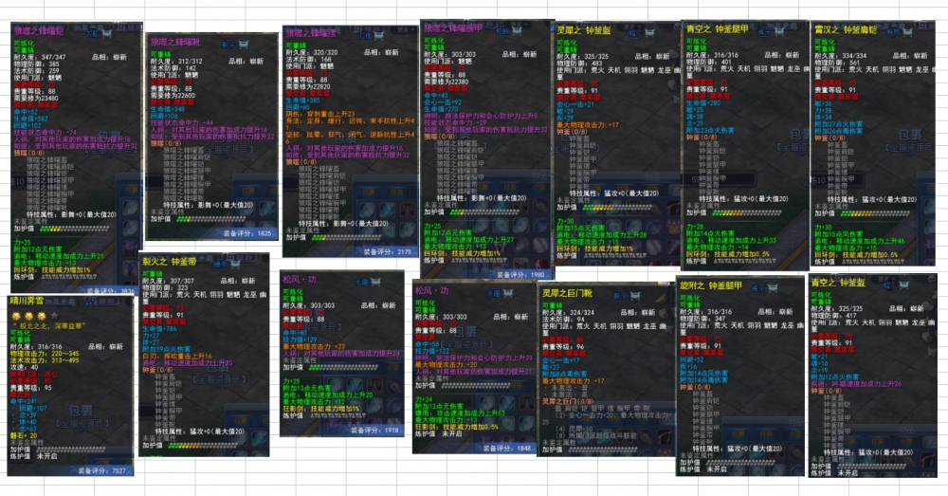948x496 pixels.
Task: Click 装备评分: 1825 score text
Action: click(x=247, y=233)
